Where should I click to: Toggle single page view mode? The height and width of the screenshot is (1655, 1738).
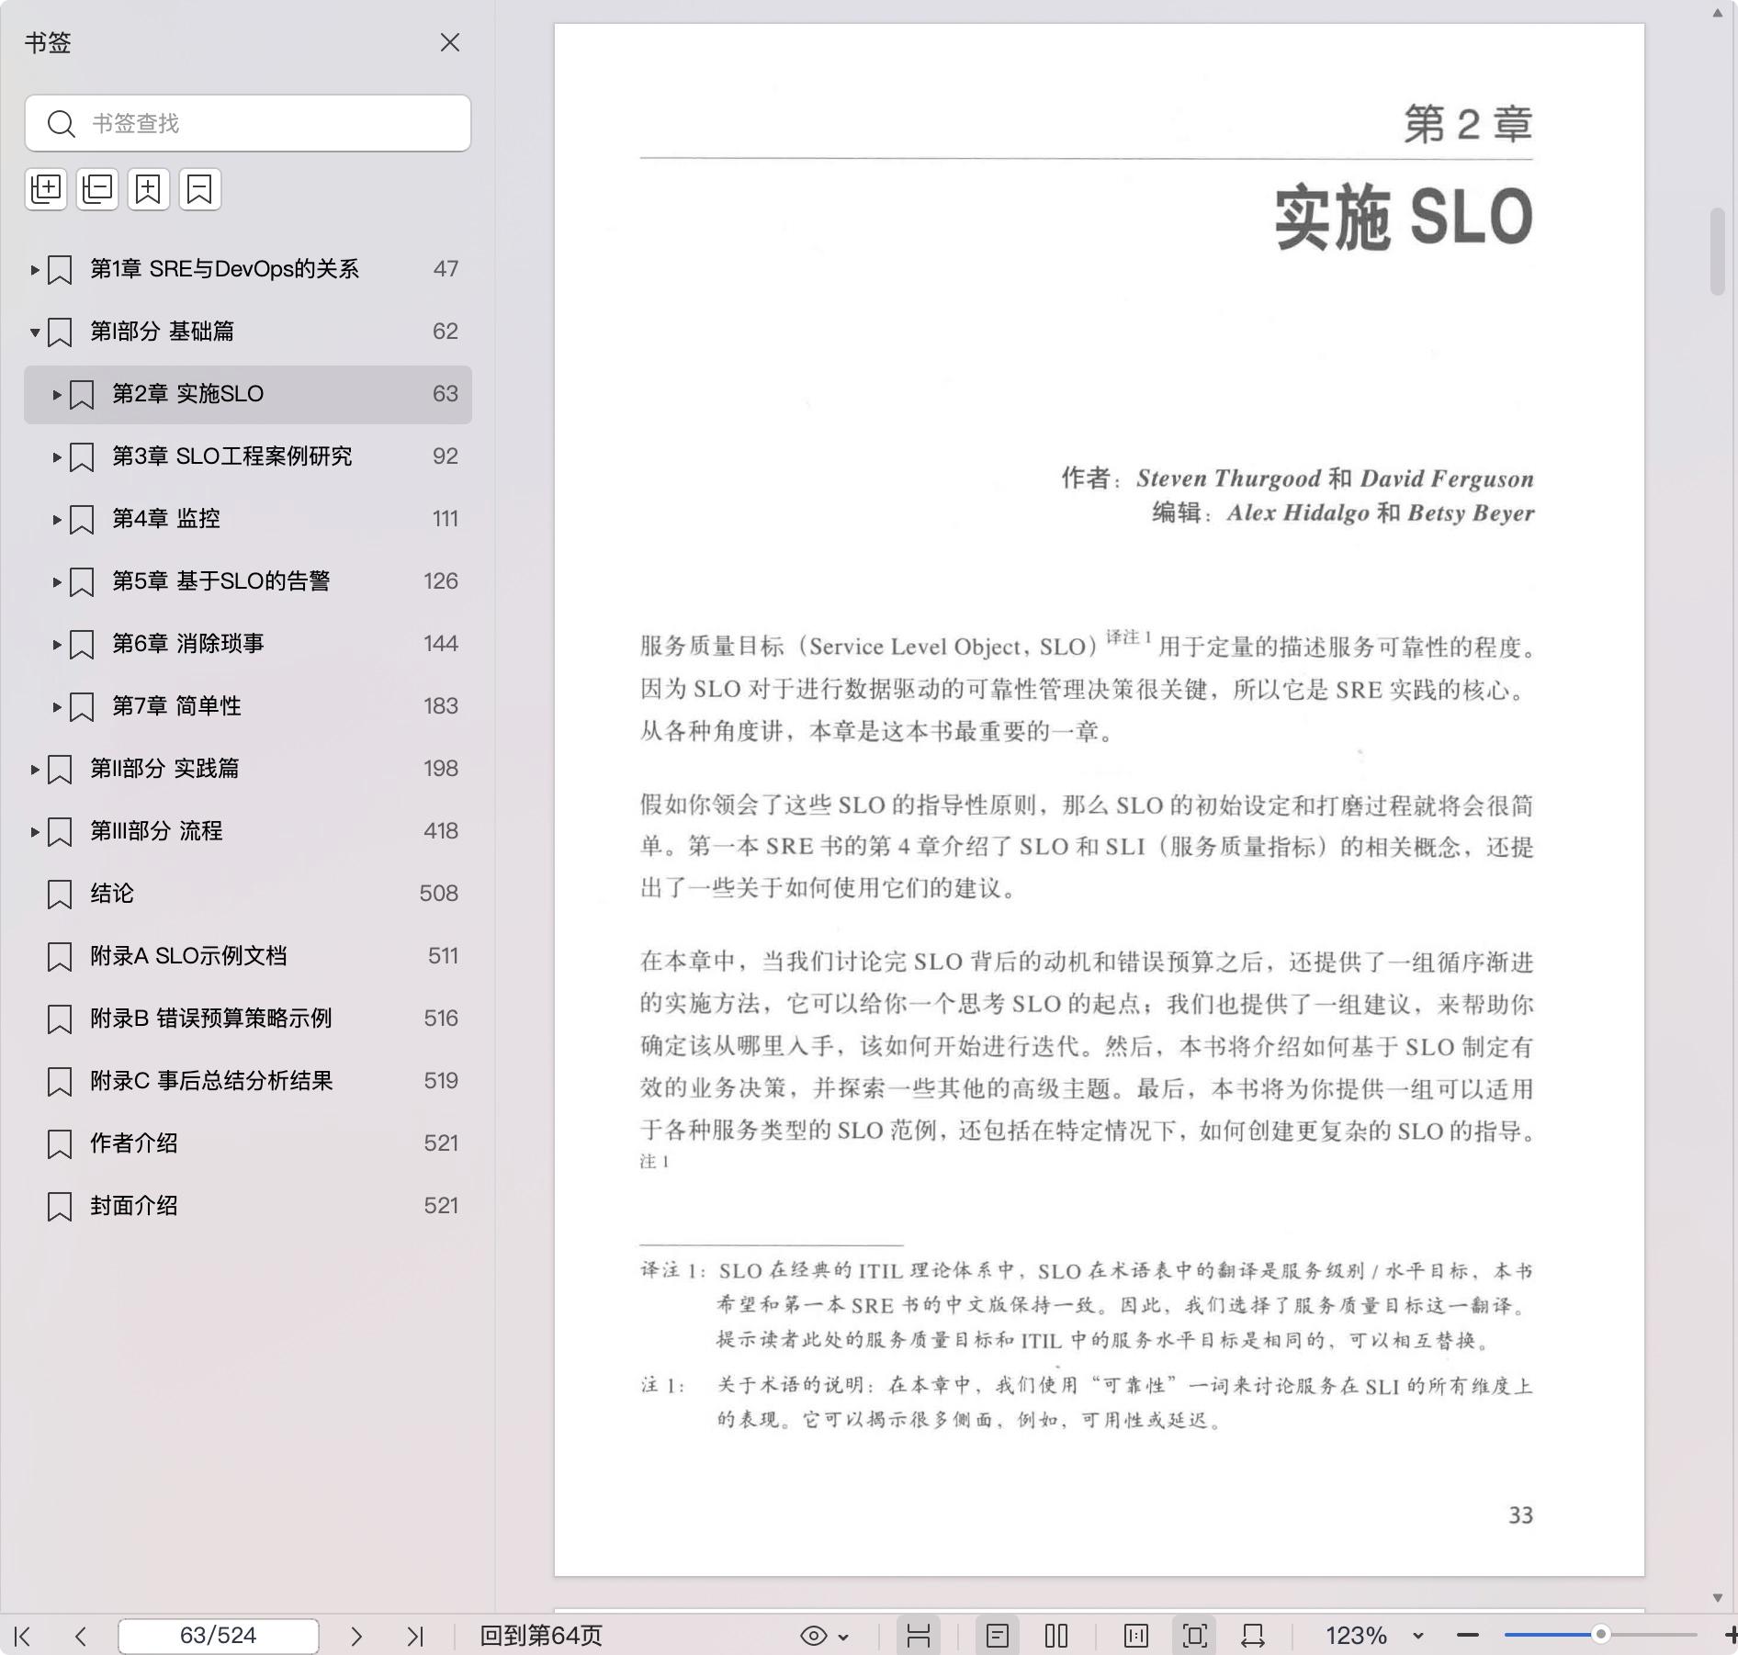998,1636
